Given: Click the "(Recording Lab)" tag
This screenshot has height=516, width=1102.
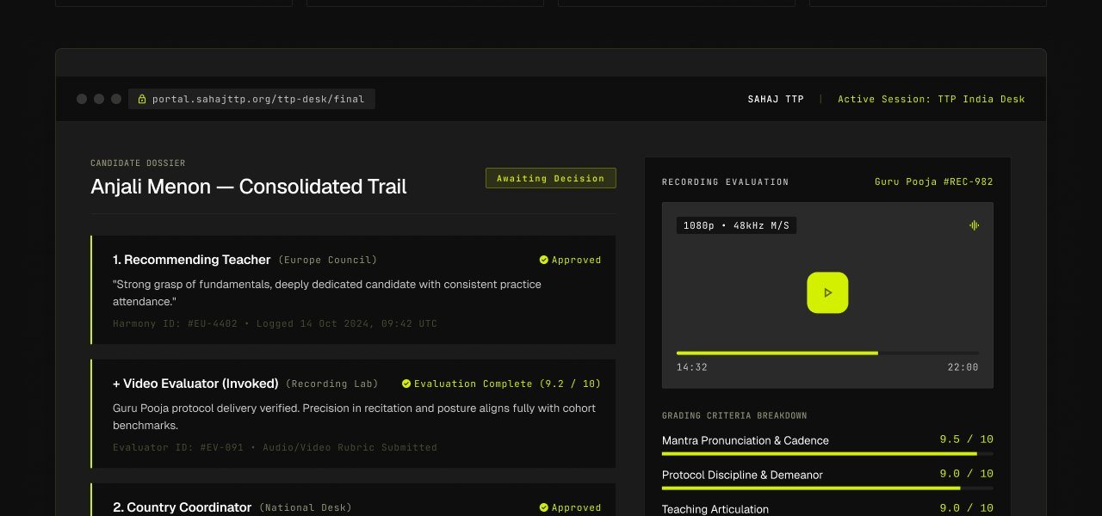Looking at the screenshot, I should point(333,384).
